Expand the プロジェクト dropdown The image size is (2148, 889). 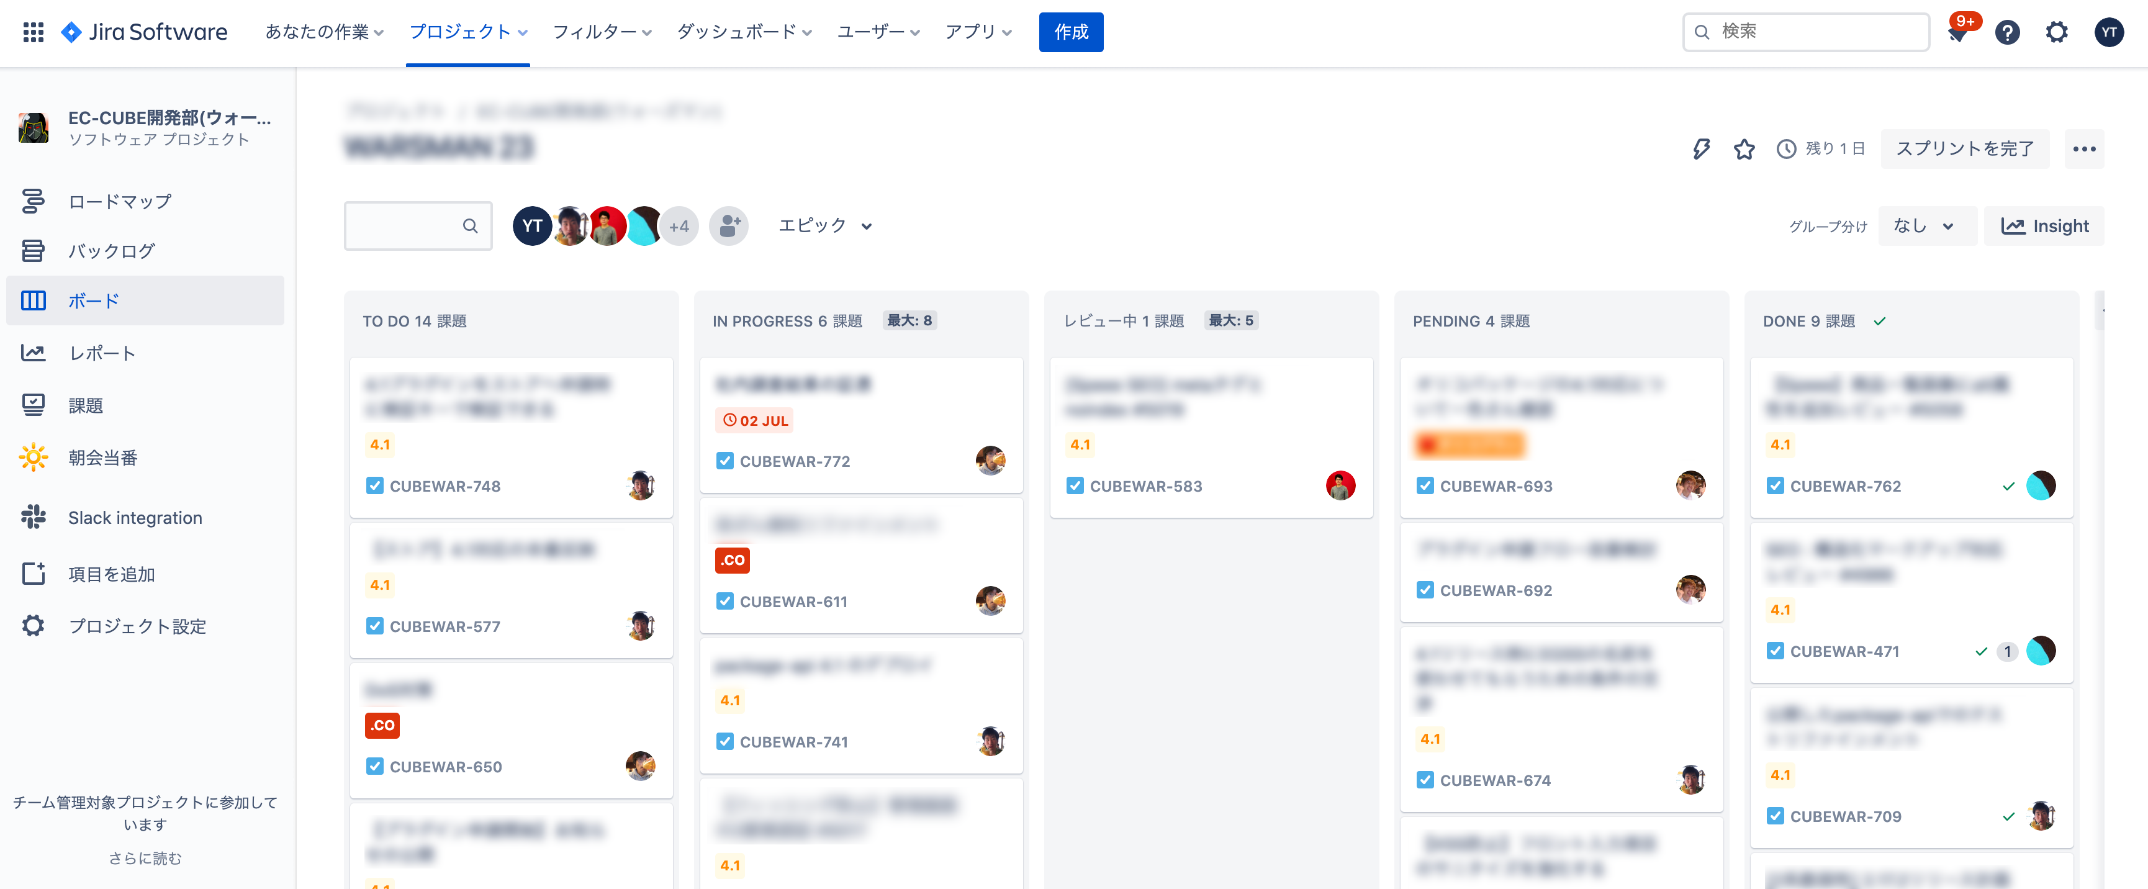point(468,32)
